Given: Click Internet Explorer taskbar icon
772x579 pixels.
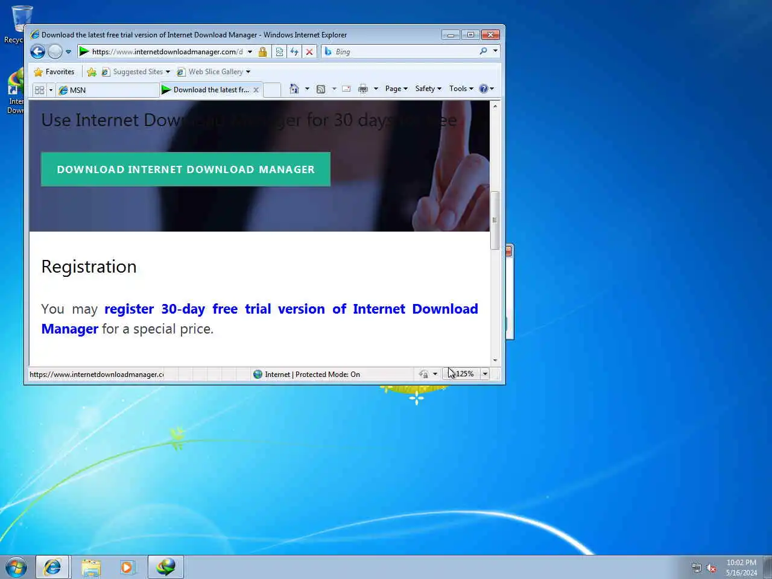Looking at the screenshot, I should 52,567.
